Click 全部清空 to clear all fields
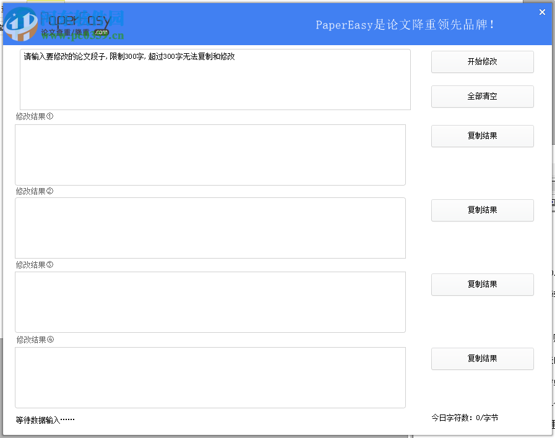555x438 pixels. [x=482, y=97]
